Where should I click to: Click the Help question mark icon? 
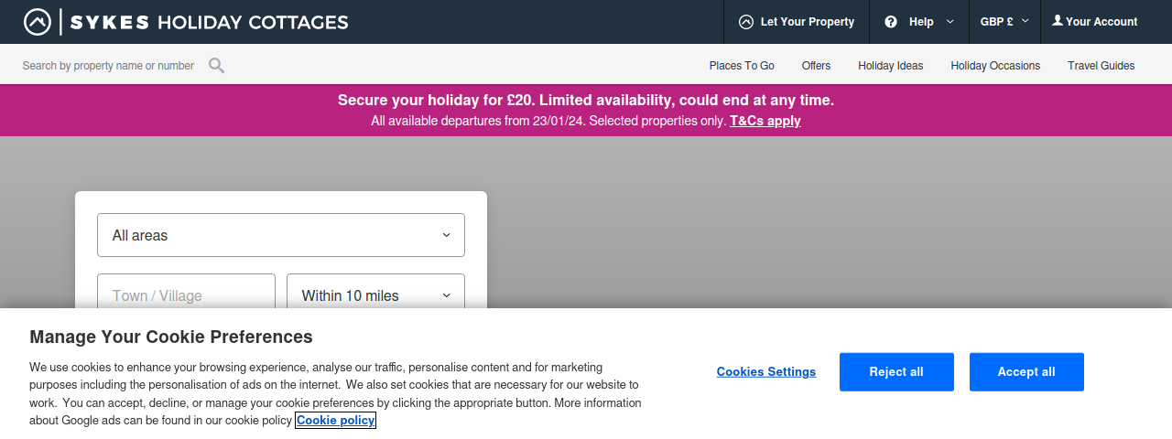[891, 22]
